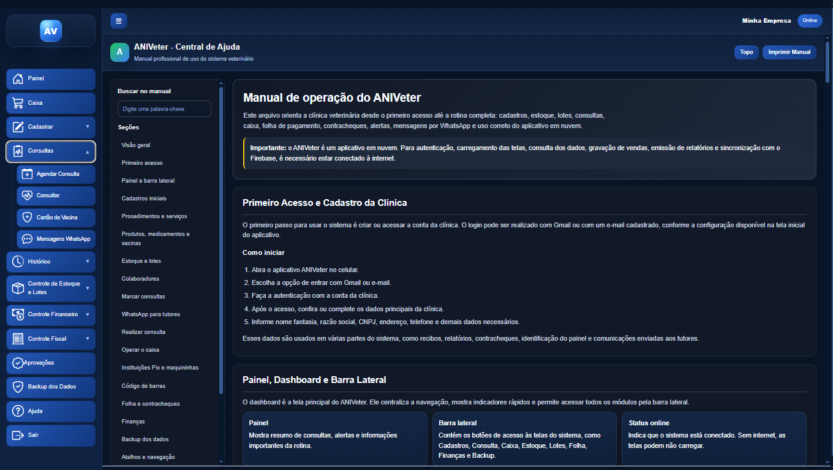The height and width of the screenshot is (470, 833).
Task: Click the Cartão de Vacina shield icon
Action: coord(27,217)
